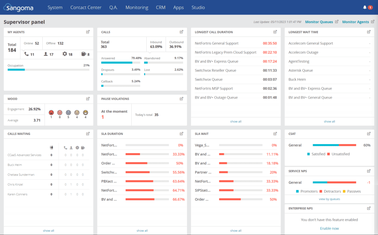The height and width of the screenshot is (235, 378).
Task: Pop out the Service NPS panel
Action: click(369, 171)
